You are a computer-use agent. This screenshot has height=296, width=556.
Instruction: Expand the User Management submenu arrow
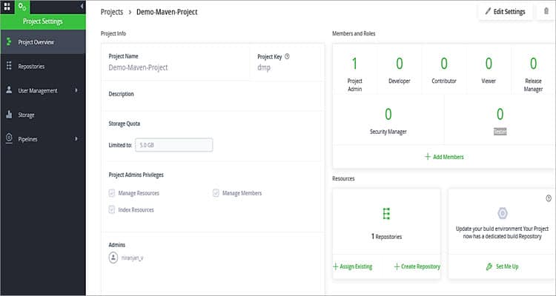(76, 90)
